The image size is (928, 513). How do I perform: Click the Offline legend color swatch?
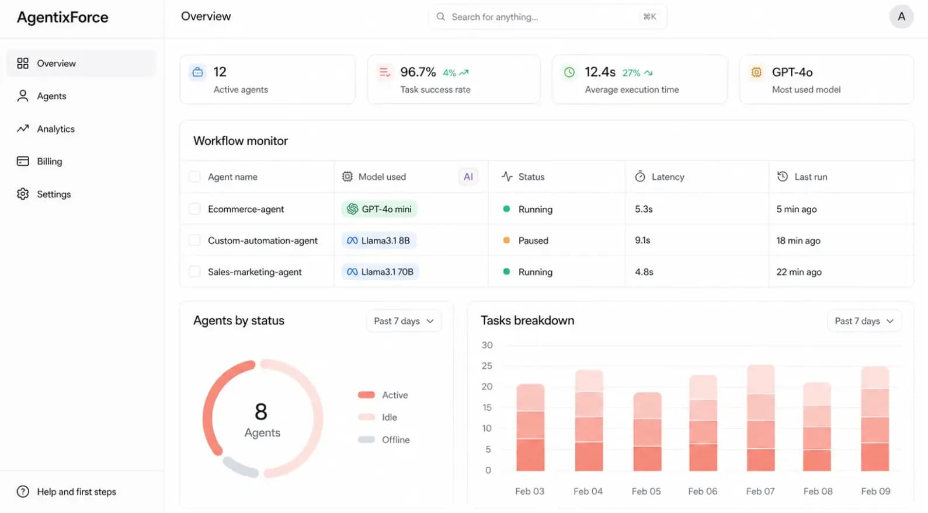coord(366,439)
